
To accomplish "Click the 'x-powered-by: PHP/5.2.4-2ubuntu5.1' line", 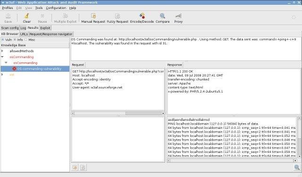I will coord(195,92).
